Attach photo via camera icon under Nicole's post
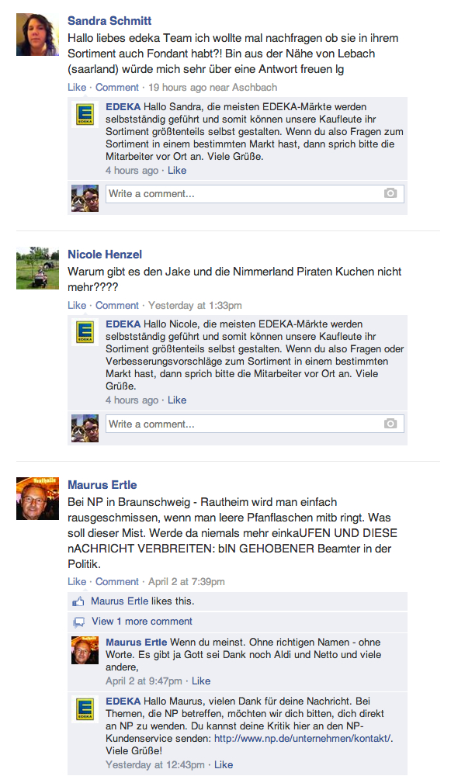 pyautogui.click(x=390, y=424)
